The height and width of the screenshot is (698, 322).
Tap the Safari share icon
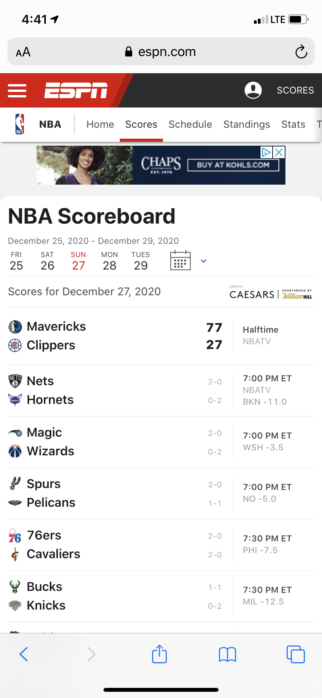[159, 654]
